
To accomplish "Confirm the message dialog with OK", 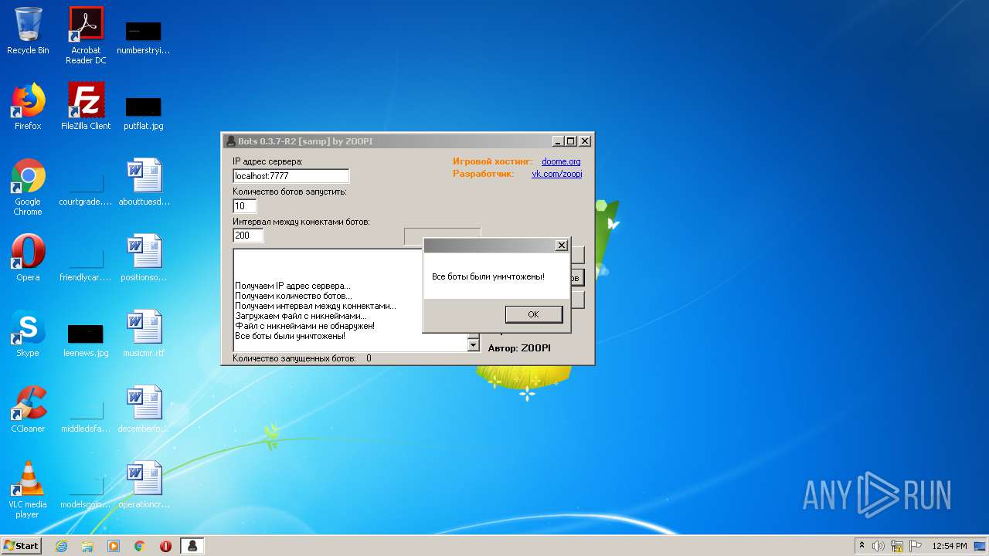I will (x=533, y=314).
